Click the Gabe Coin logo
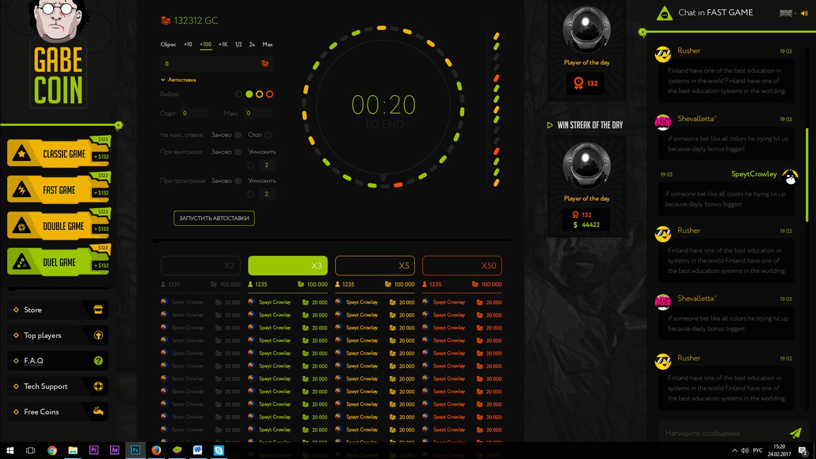 click(58, 54)
